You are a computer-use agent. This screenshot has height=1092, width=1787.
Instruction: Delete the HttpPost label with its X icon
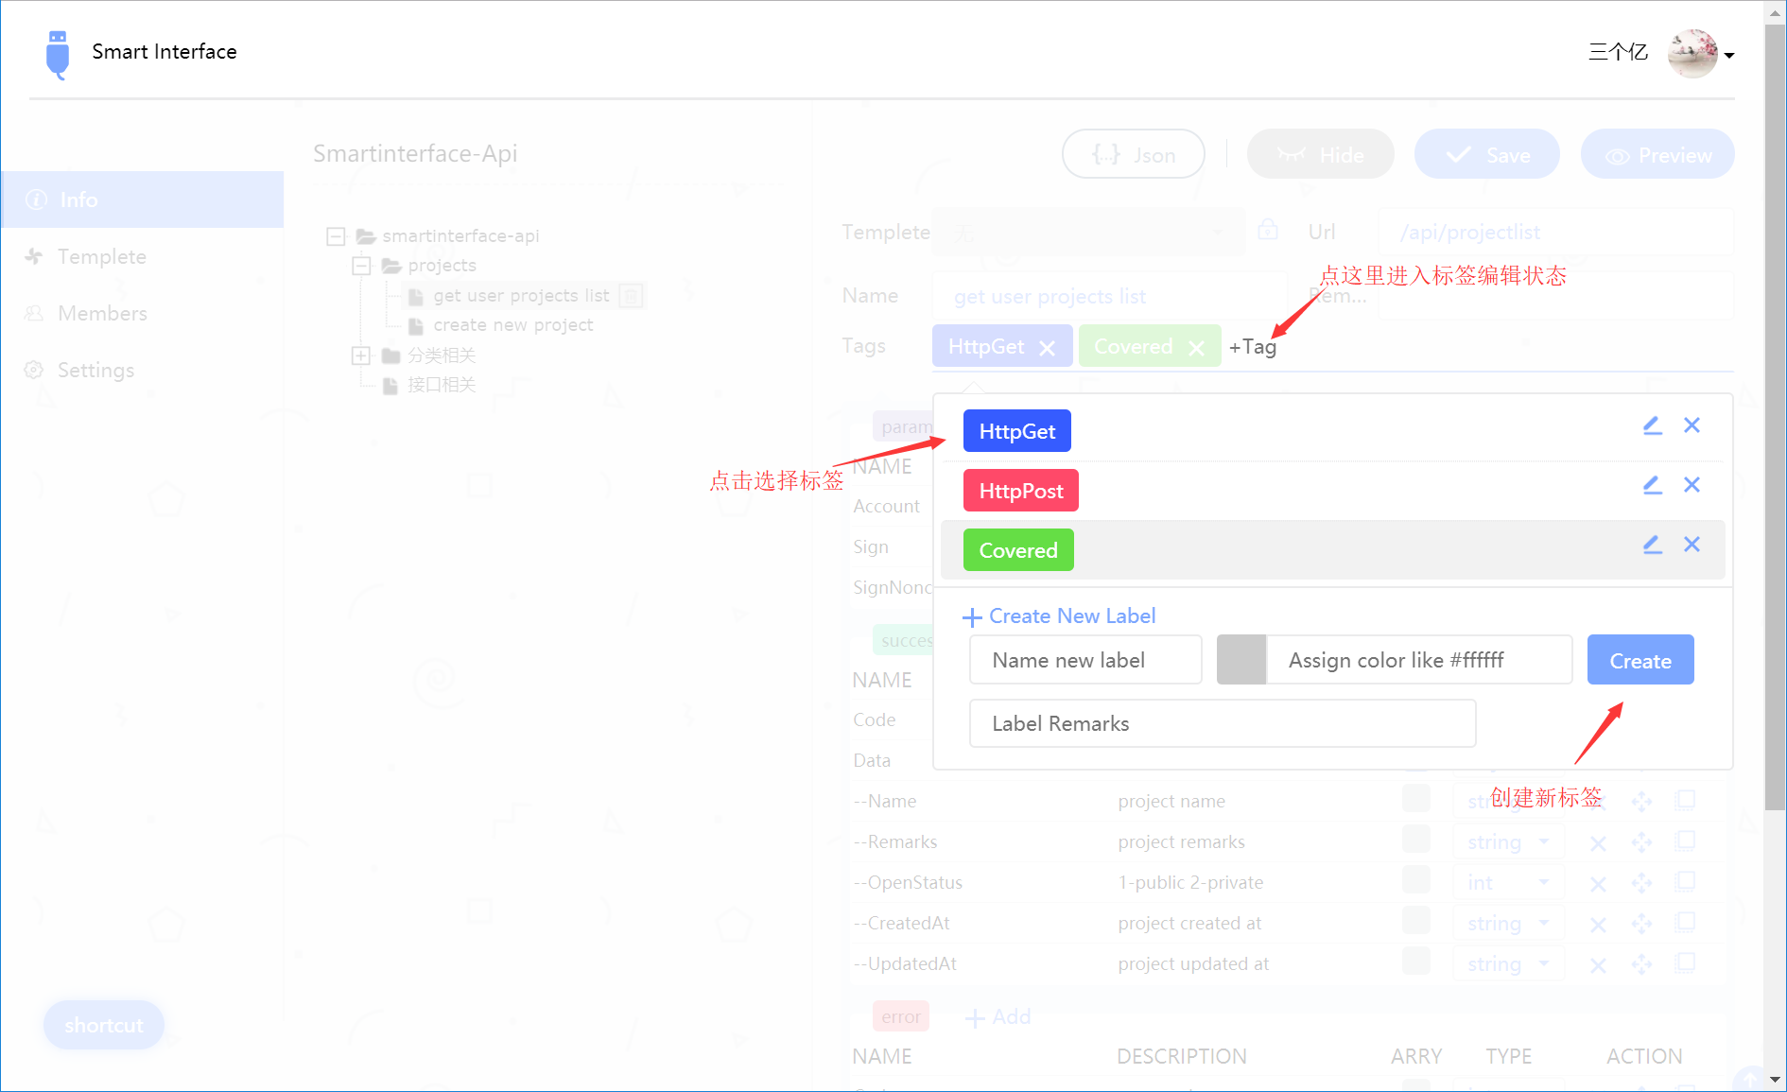[x=1692, y=485]
